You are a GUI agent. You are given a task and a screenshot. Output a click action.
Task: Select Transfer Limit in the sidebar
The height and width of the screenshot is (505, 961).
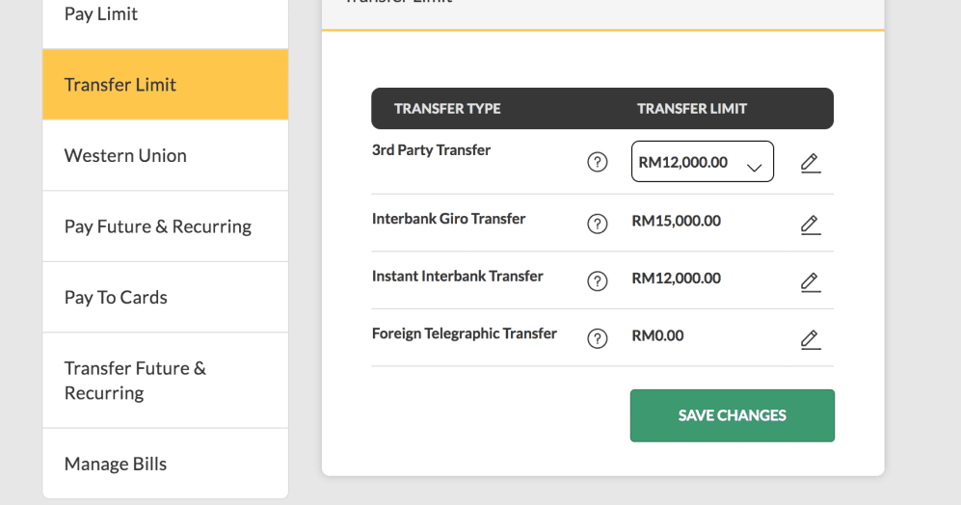pos(165,85)
